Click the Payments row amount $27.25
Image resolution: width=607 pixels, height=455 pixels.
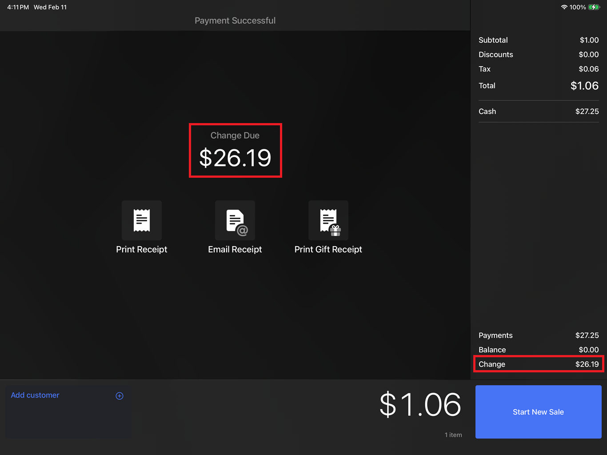click(587, 335)
